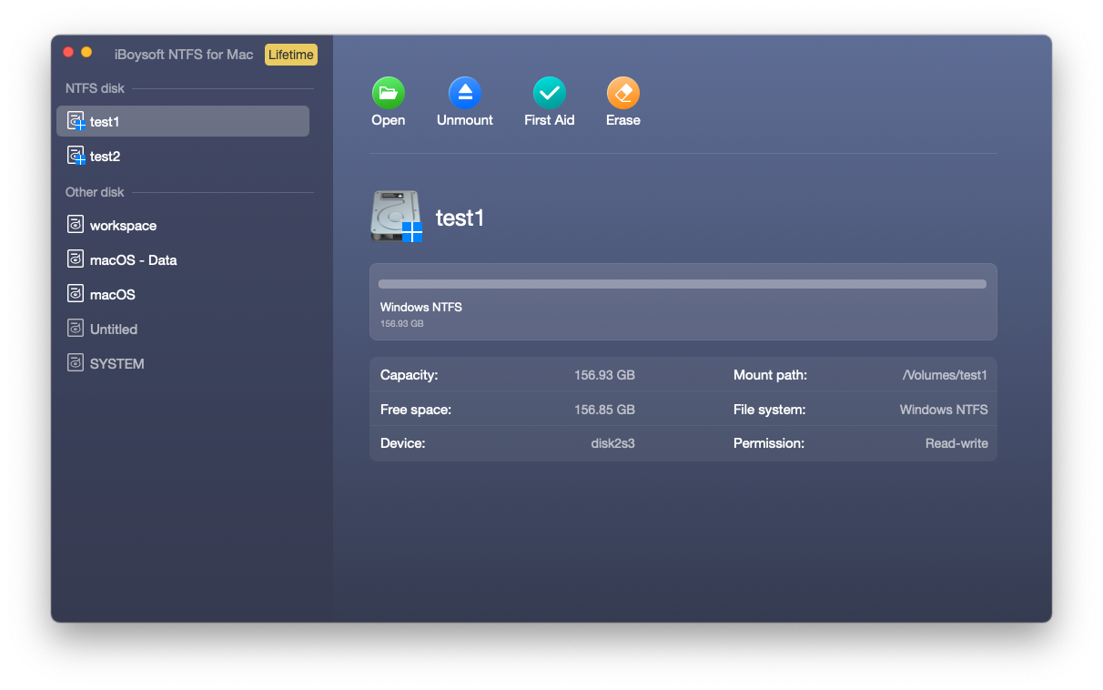Click the Free space: label

coord(416,410)
